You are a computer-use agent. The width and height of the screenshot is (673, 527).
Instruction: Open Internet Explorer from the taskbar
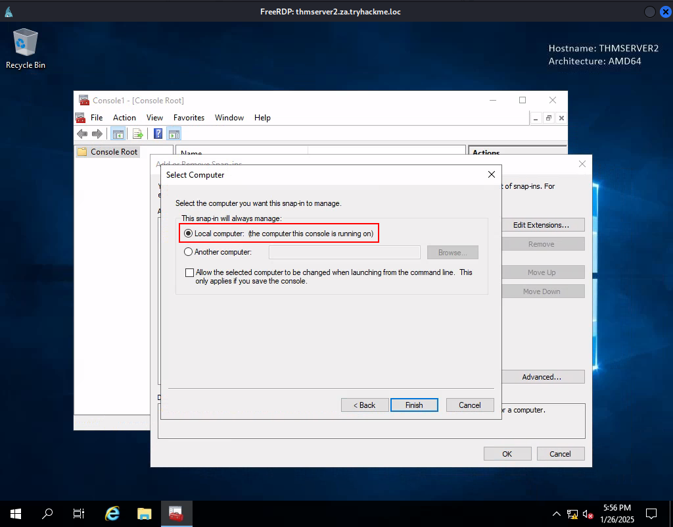click(112, 513)
